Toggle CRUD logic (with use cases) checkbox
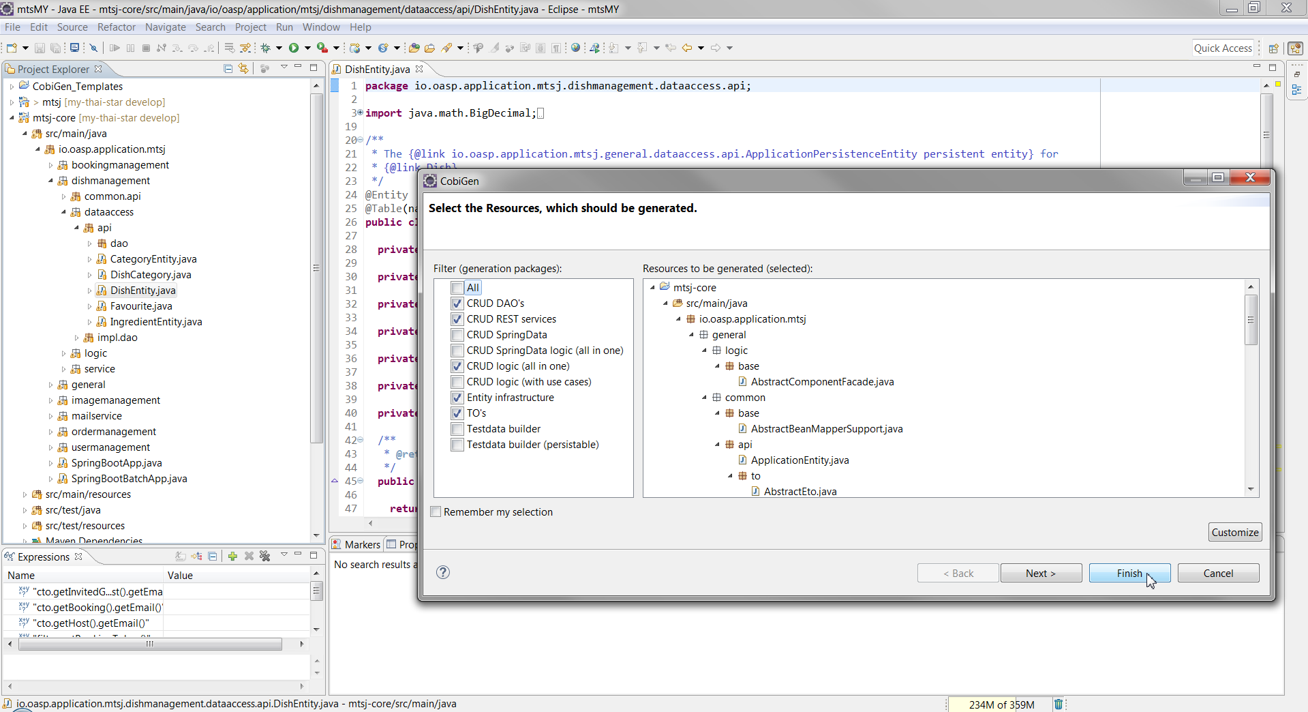Viewport: 1308px width, 712px height. (457, 382)
